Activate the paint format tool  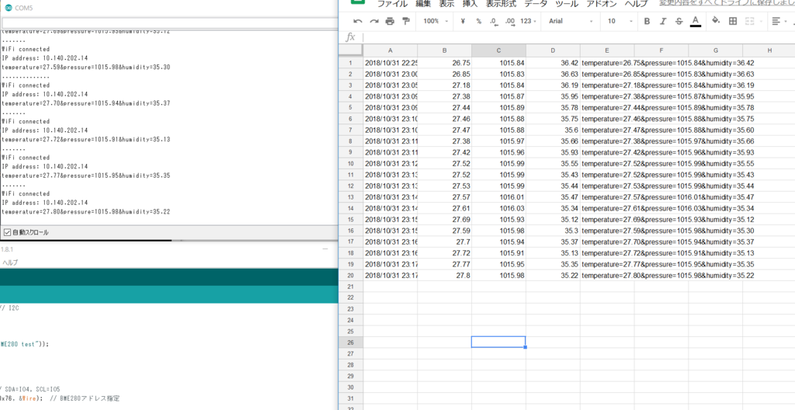click(x=405, y=21)
